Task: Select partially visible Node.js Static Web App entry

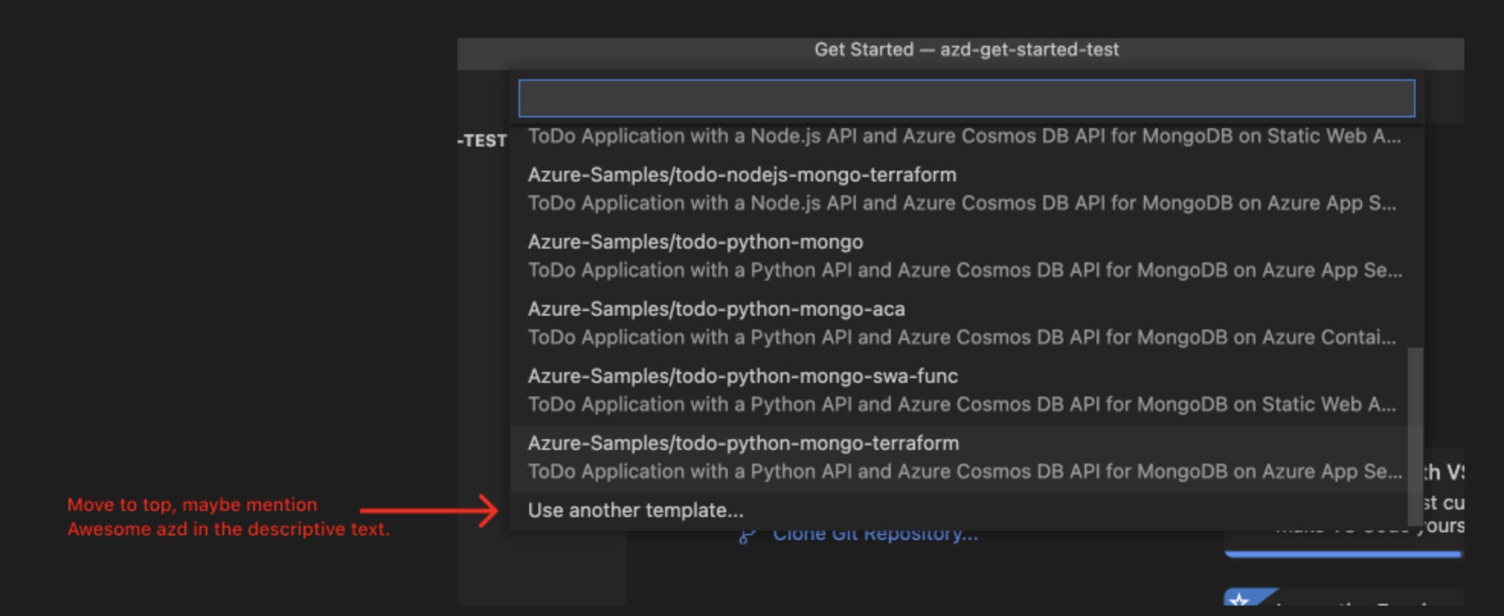Action: [x=964, y=136]
